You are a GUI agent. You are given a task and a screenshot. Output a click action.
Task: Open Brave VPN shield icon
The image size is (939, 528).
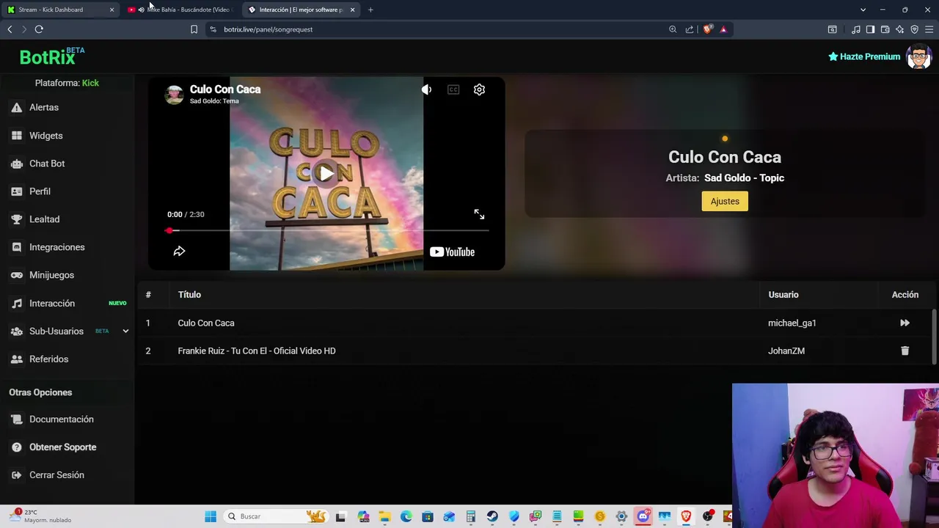pyautogui.click(x=914, y=29)
